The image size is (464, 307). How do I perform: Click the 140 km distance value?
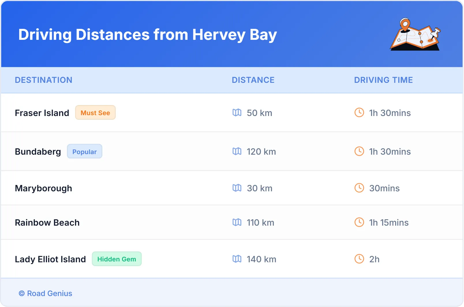(x=261, y=259)
